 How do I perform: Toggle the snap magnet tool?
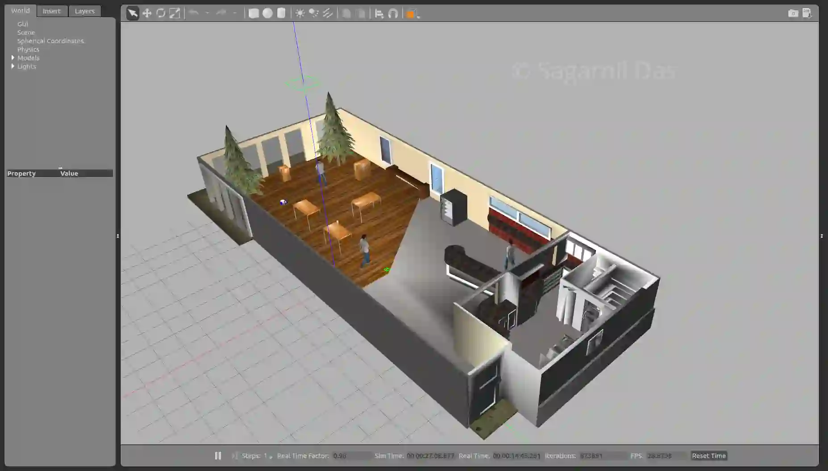[x=393, y=14]
